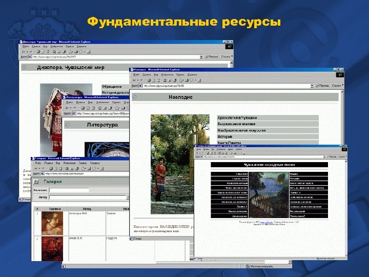Click Search icon in Галерея window toolbar
369x277 pixels.
(67, 169)
